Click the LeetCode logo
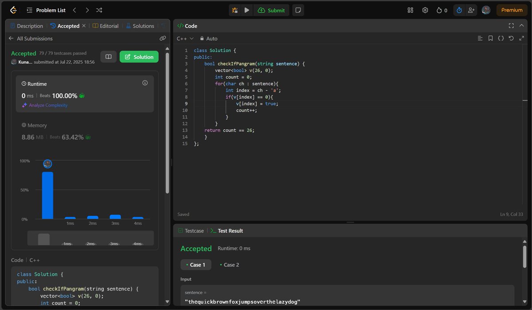The width and height of the screenshot is (532, 310). click(13, 10)
